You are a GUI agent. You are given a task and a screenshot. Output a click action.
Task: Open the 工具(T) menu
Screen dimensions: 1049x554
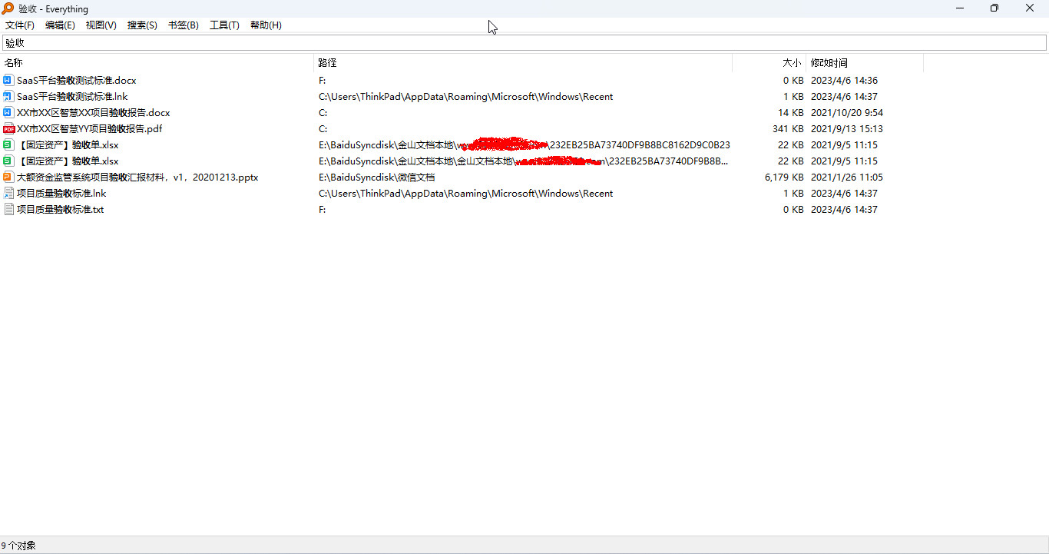pos(224,25)
